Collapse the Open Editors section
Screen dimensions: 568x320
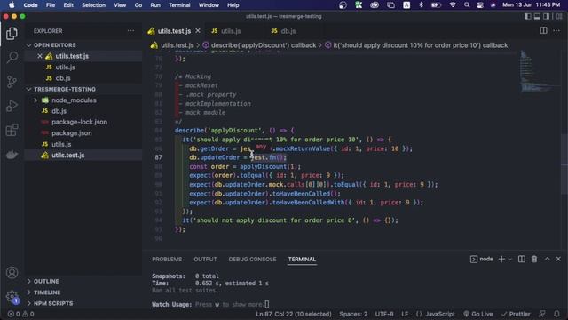[54, 45]
